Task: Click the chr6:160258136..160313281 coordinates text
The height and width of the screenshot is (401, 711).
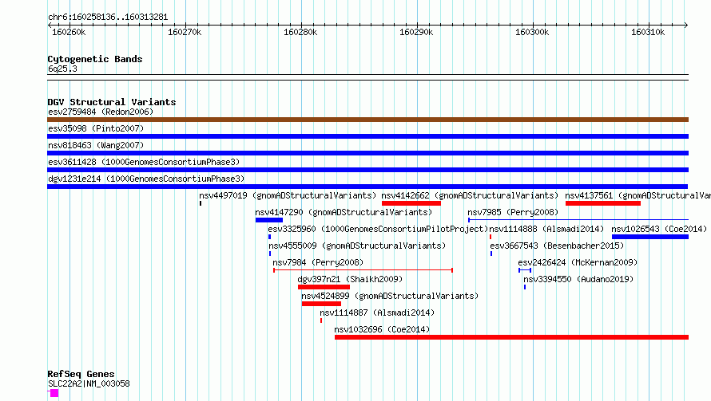Action: pyautogui.click(x=108, y=18)
